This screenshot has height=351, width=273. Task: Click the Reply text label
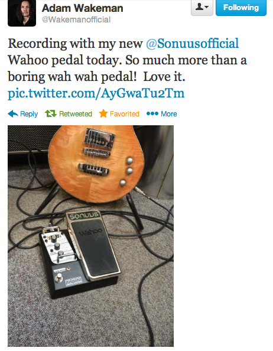pos(29,114)
